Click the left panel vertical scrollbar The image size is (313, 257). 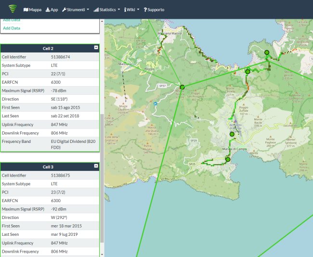102,178
